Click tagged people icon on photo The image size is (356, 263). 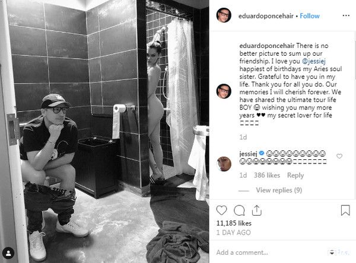click(x=8, y=253)
